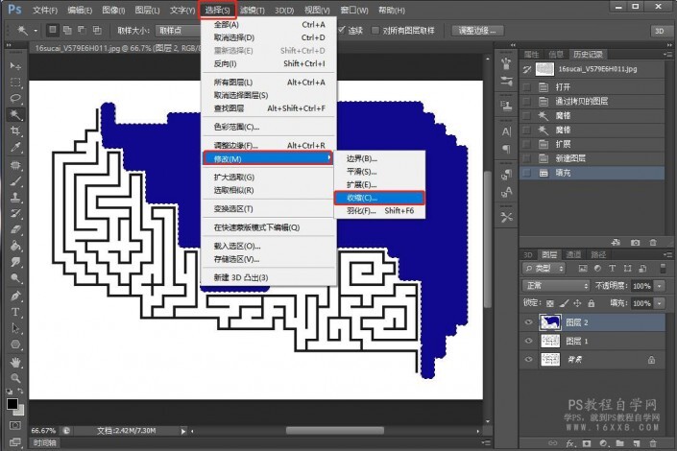Open the 不透明度 opacity dropdown arrow

click(658, 286)
